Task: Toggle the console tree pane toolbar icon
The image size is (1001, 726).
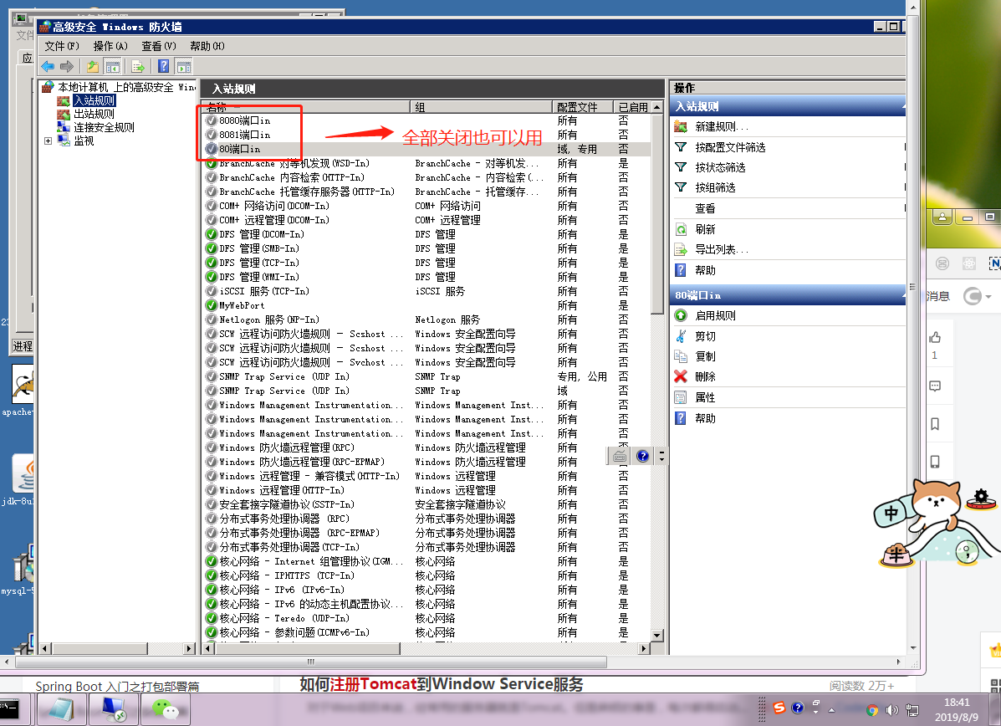Action: click(113, 66)
